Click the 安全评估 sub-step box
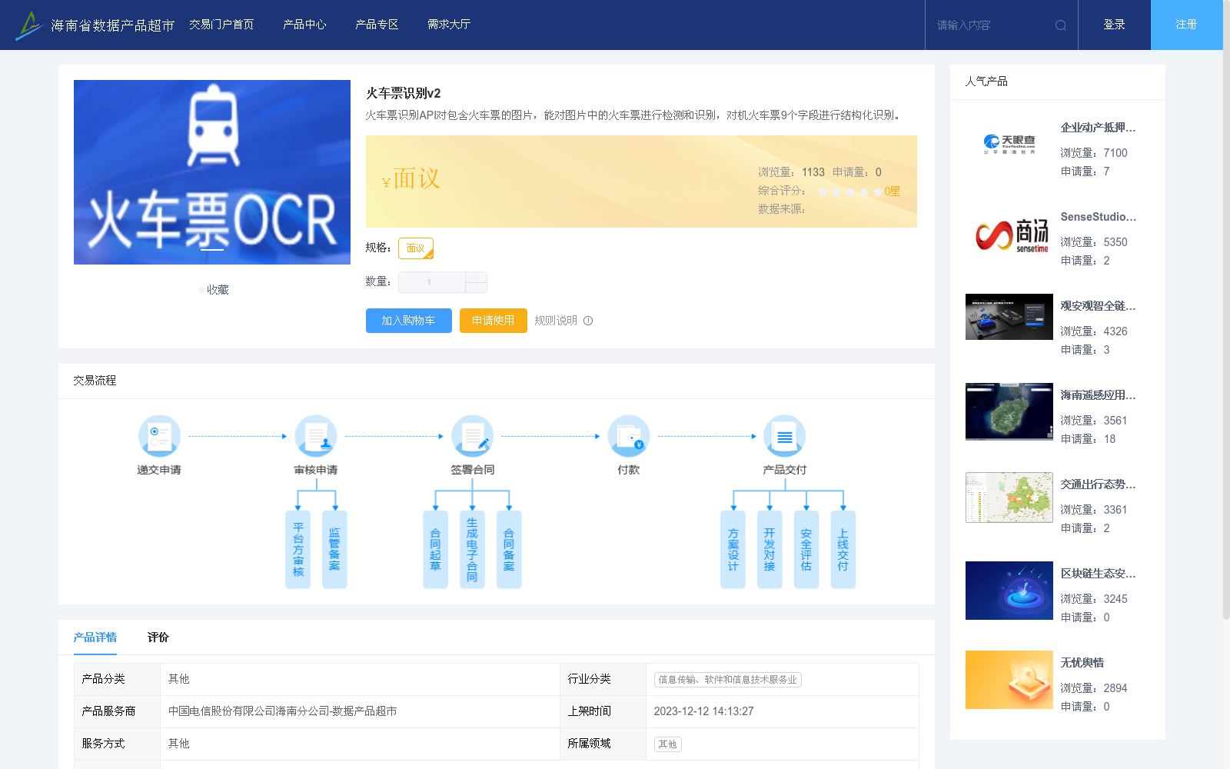This screenshot has width=1230, height=769. 806,549
